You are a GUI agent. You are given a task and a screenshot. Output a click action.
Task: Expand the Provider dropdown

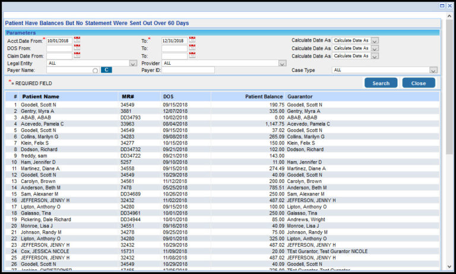(x=282, y=63)
